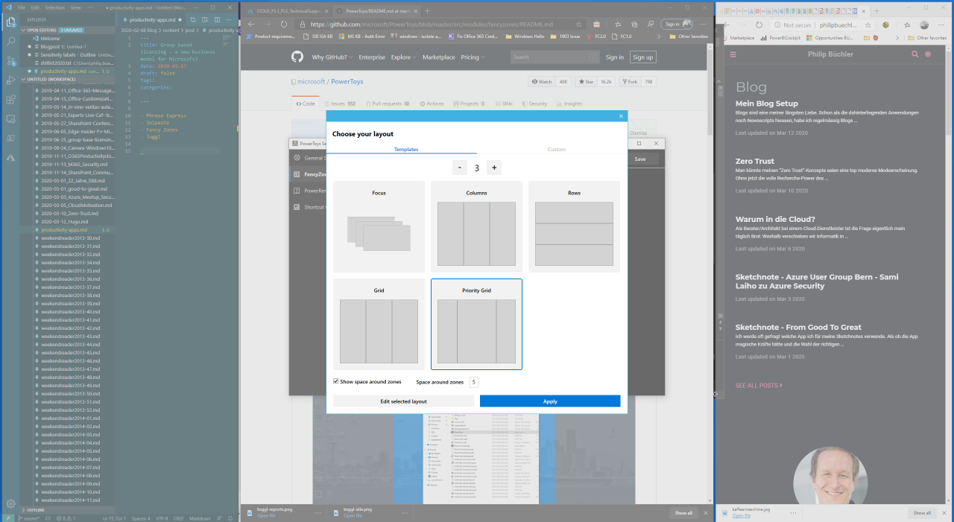Click the site info icon beside Not secure
The width and height of the screenshot is (954, 522).
(x=777, y=25)
